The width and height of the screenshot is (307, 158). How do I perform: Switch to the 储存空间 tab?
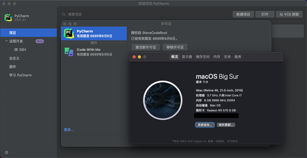(x=203, y=57)
